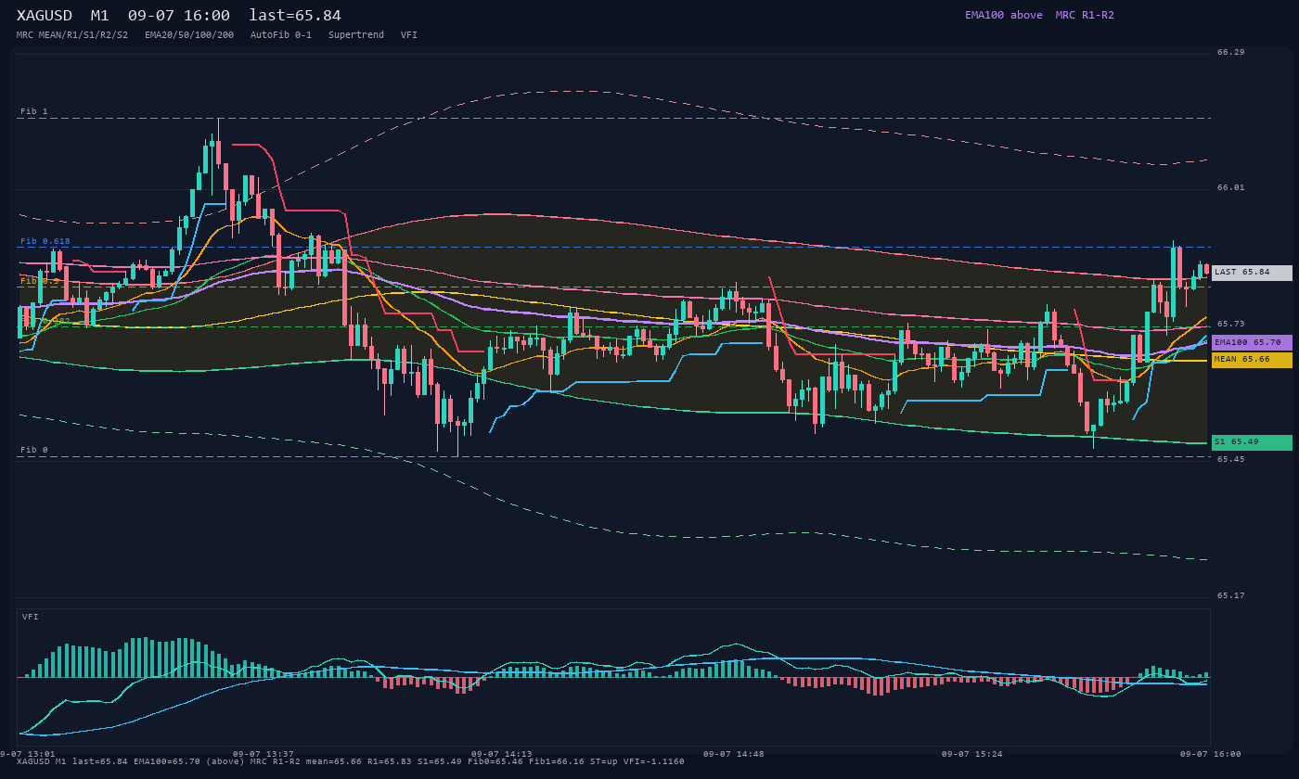1299x779 pixels.
Task: Click the 09-07 13:37 time axis label
Action: 264,754
